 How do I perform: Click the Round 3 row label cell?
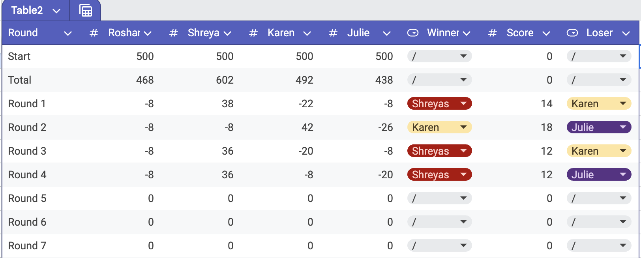coord(27,151)
